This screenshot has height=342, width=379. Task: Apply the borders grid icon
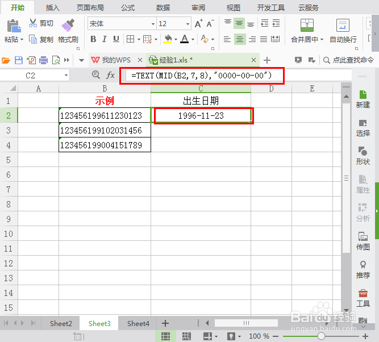130,39
